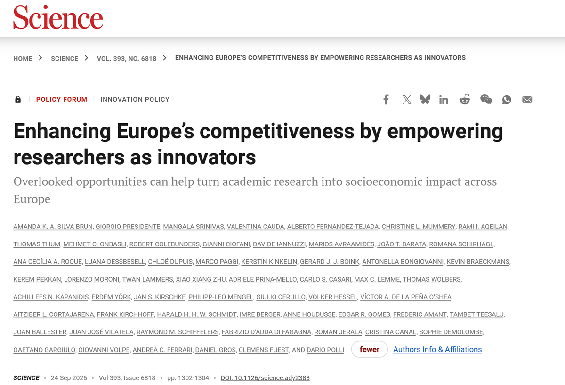Image resolution: width=565 pixels, height=385 pixels.
Task: Share article on WhatsApp
Action: pos(507,100)
